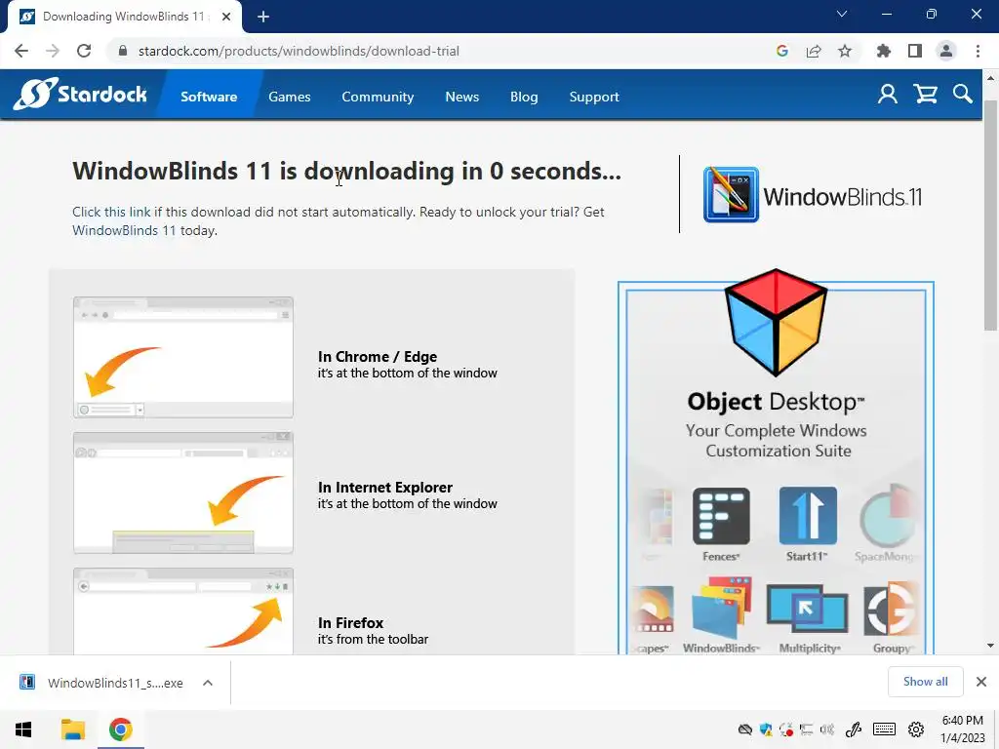Click the "In Internet Explorer" heading text

(384, 488)
